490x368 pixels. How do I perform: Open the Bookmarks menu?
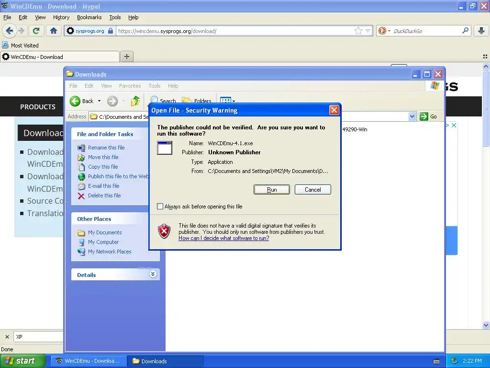coord(89,17)
